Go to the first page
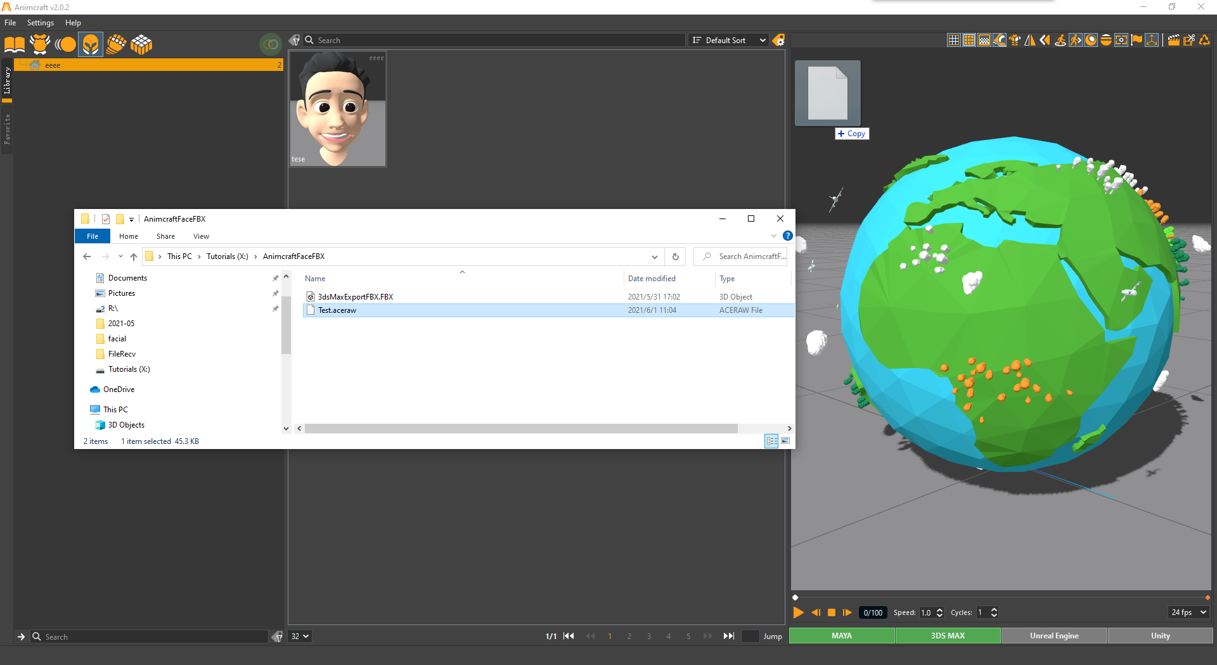This screenshot has width=1217, height=665. (x=569, y=636)
